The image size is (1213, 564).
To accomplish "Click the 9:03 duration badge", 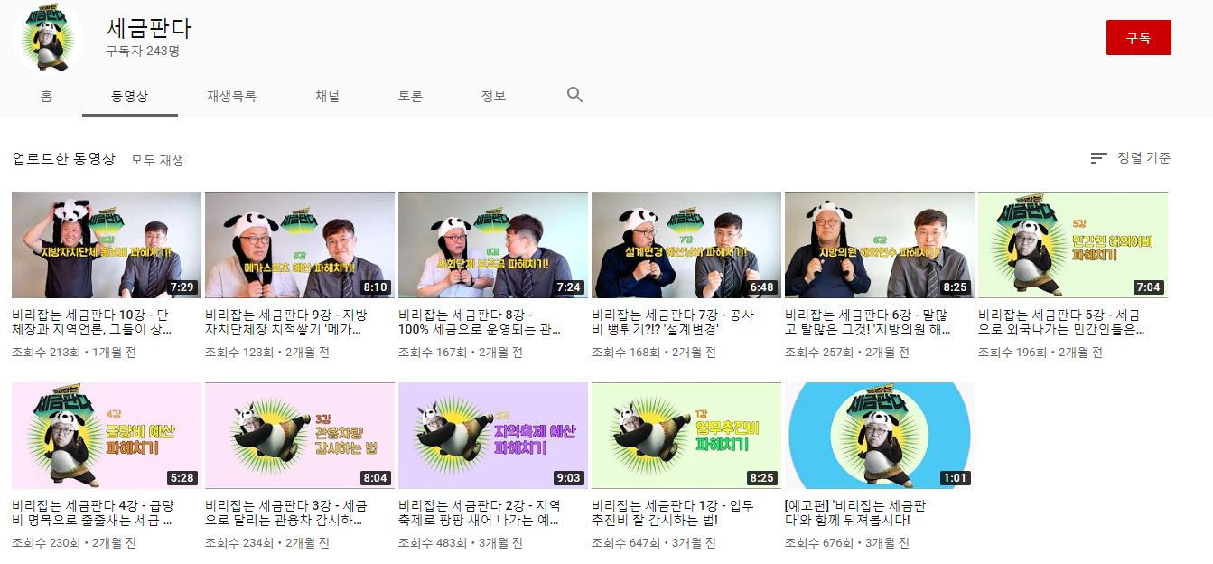I will [570, 478].
